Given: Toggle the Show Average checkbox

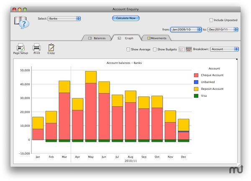Looking at the screenshot, I should pos(128,49).
